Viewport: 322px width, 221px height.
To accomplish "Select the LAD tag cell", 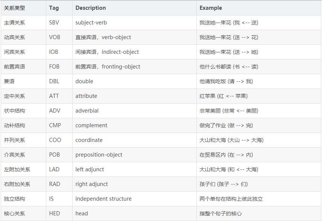I will pyautogui.click(x=54, y=169).
